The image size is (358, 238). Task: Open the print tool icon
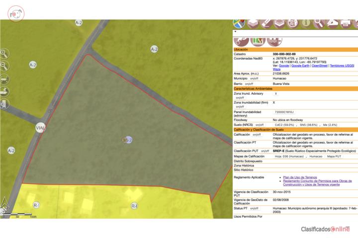coord(346,23)
